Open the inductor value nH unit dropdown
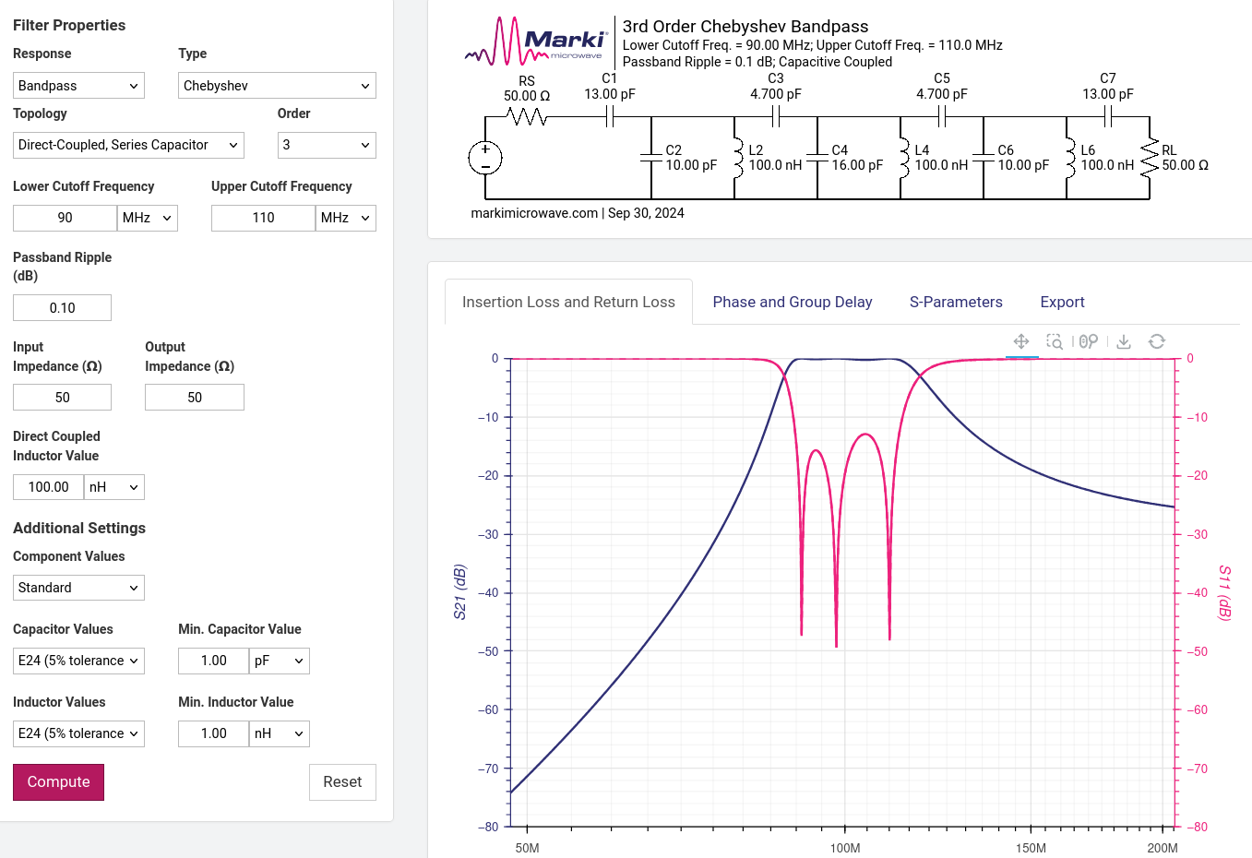This screenshot has width=1252, height=858. click(x=114, y=487)
